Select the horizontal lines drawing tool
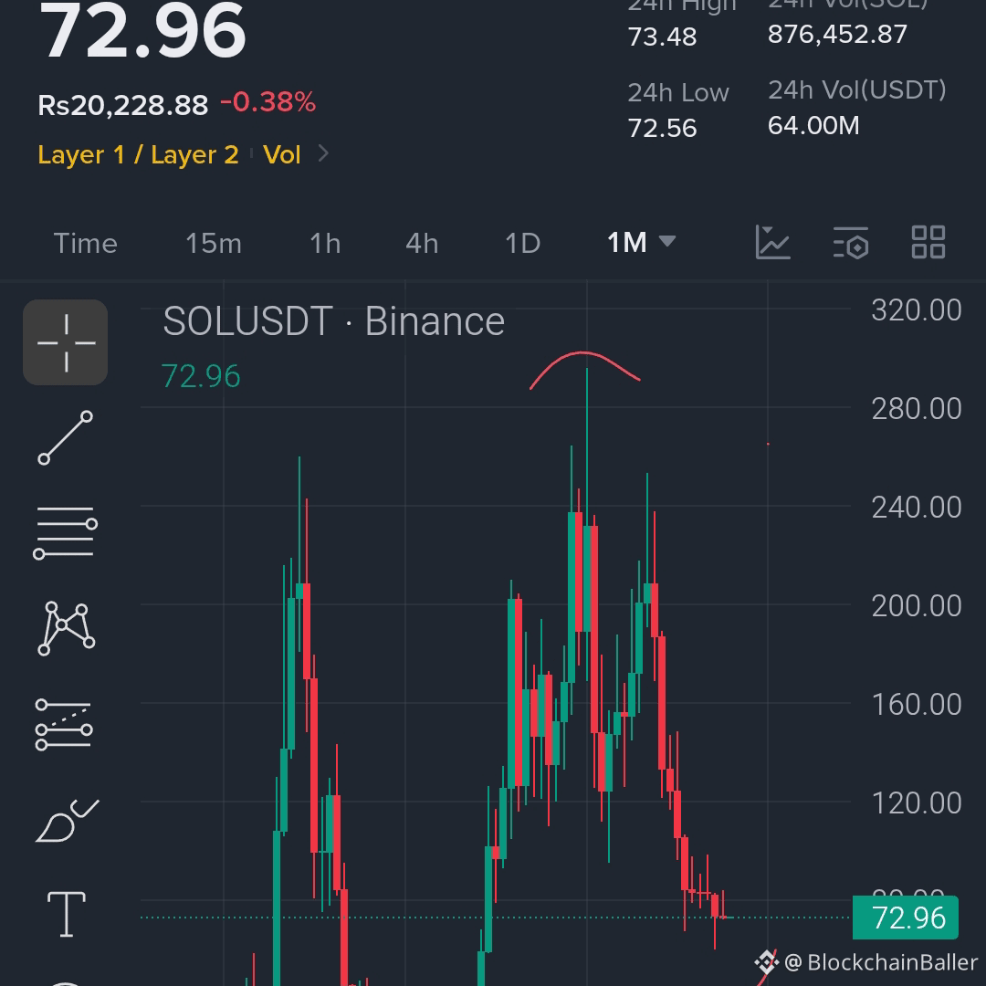The height and width of the screenshot is (986, 986). point(66,532)
